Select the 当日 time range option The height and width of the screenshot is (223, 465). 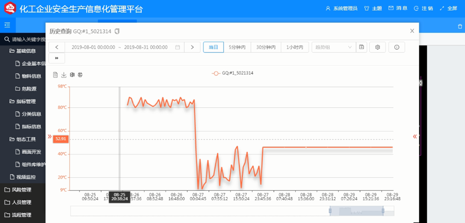point(213,47)
